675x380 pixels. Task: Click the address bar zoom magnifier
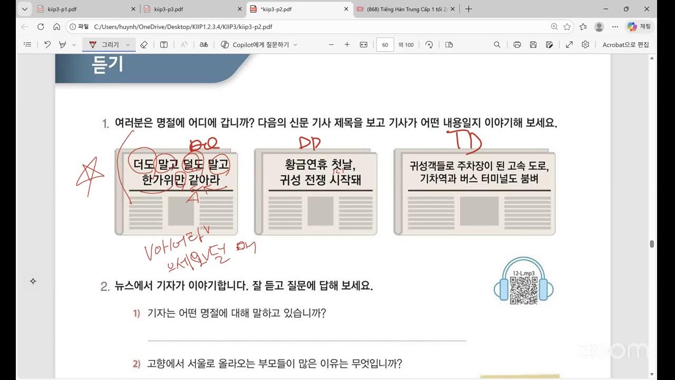pos(554,26)
